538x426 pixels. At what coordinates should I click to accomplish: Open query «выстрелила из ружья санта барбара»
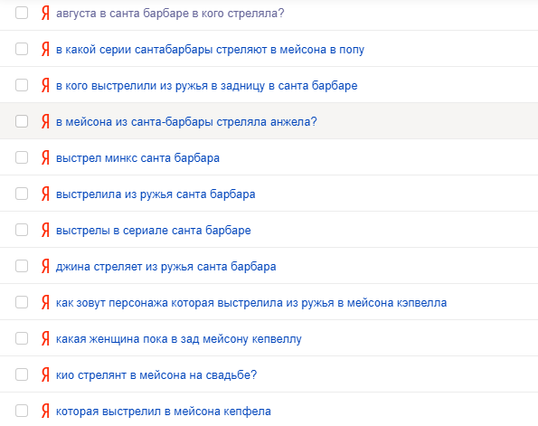[x=156, y=194]
